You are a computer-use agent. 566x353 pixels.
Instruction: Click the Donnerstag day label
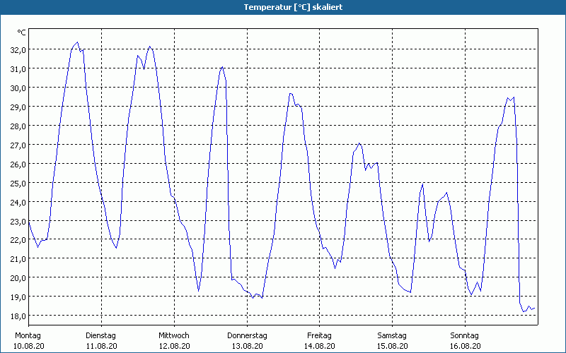[247, 336]
